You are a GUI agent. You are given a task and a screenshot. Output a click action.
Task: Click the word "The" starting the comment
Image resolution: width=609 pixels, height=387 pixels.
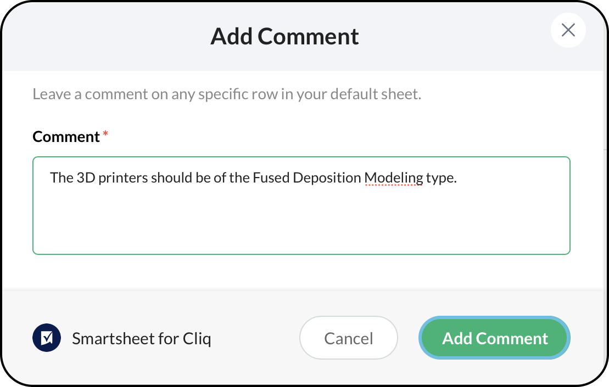pos(62,178)
